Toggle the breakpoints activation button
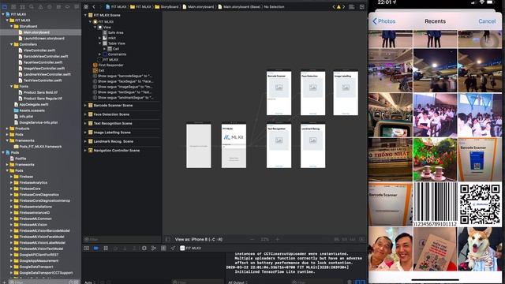 tap(96, 248)
